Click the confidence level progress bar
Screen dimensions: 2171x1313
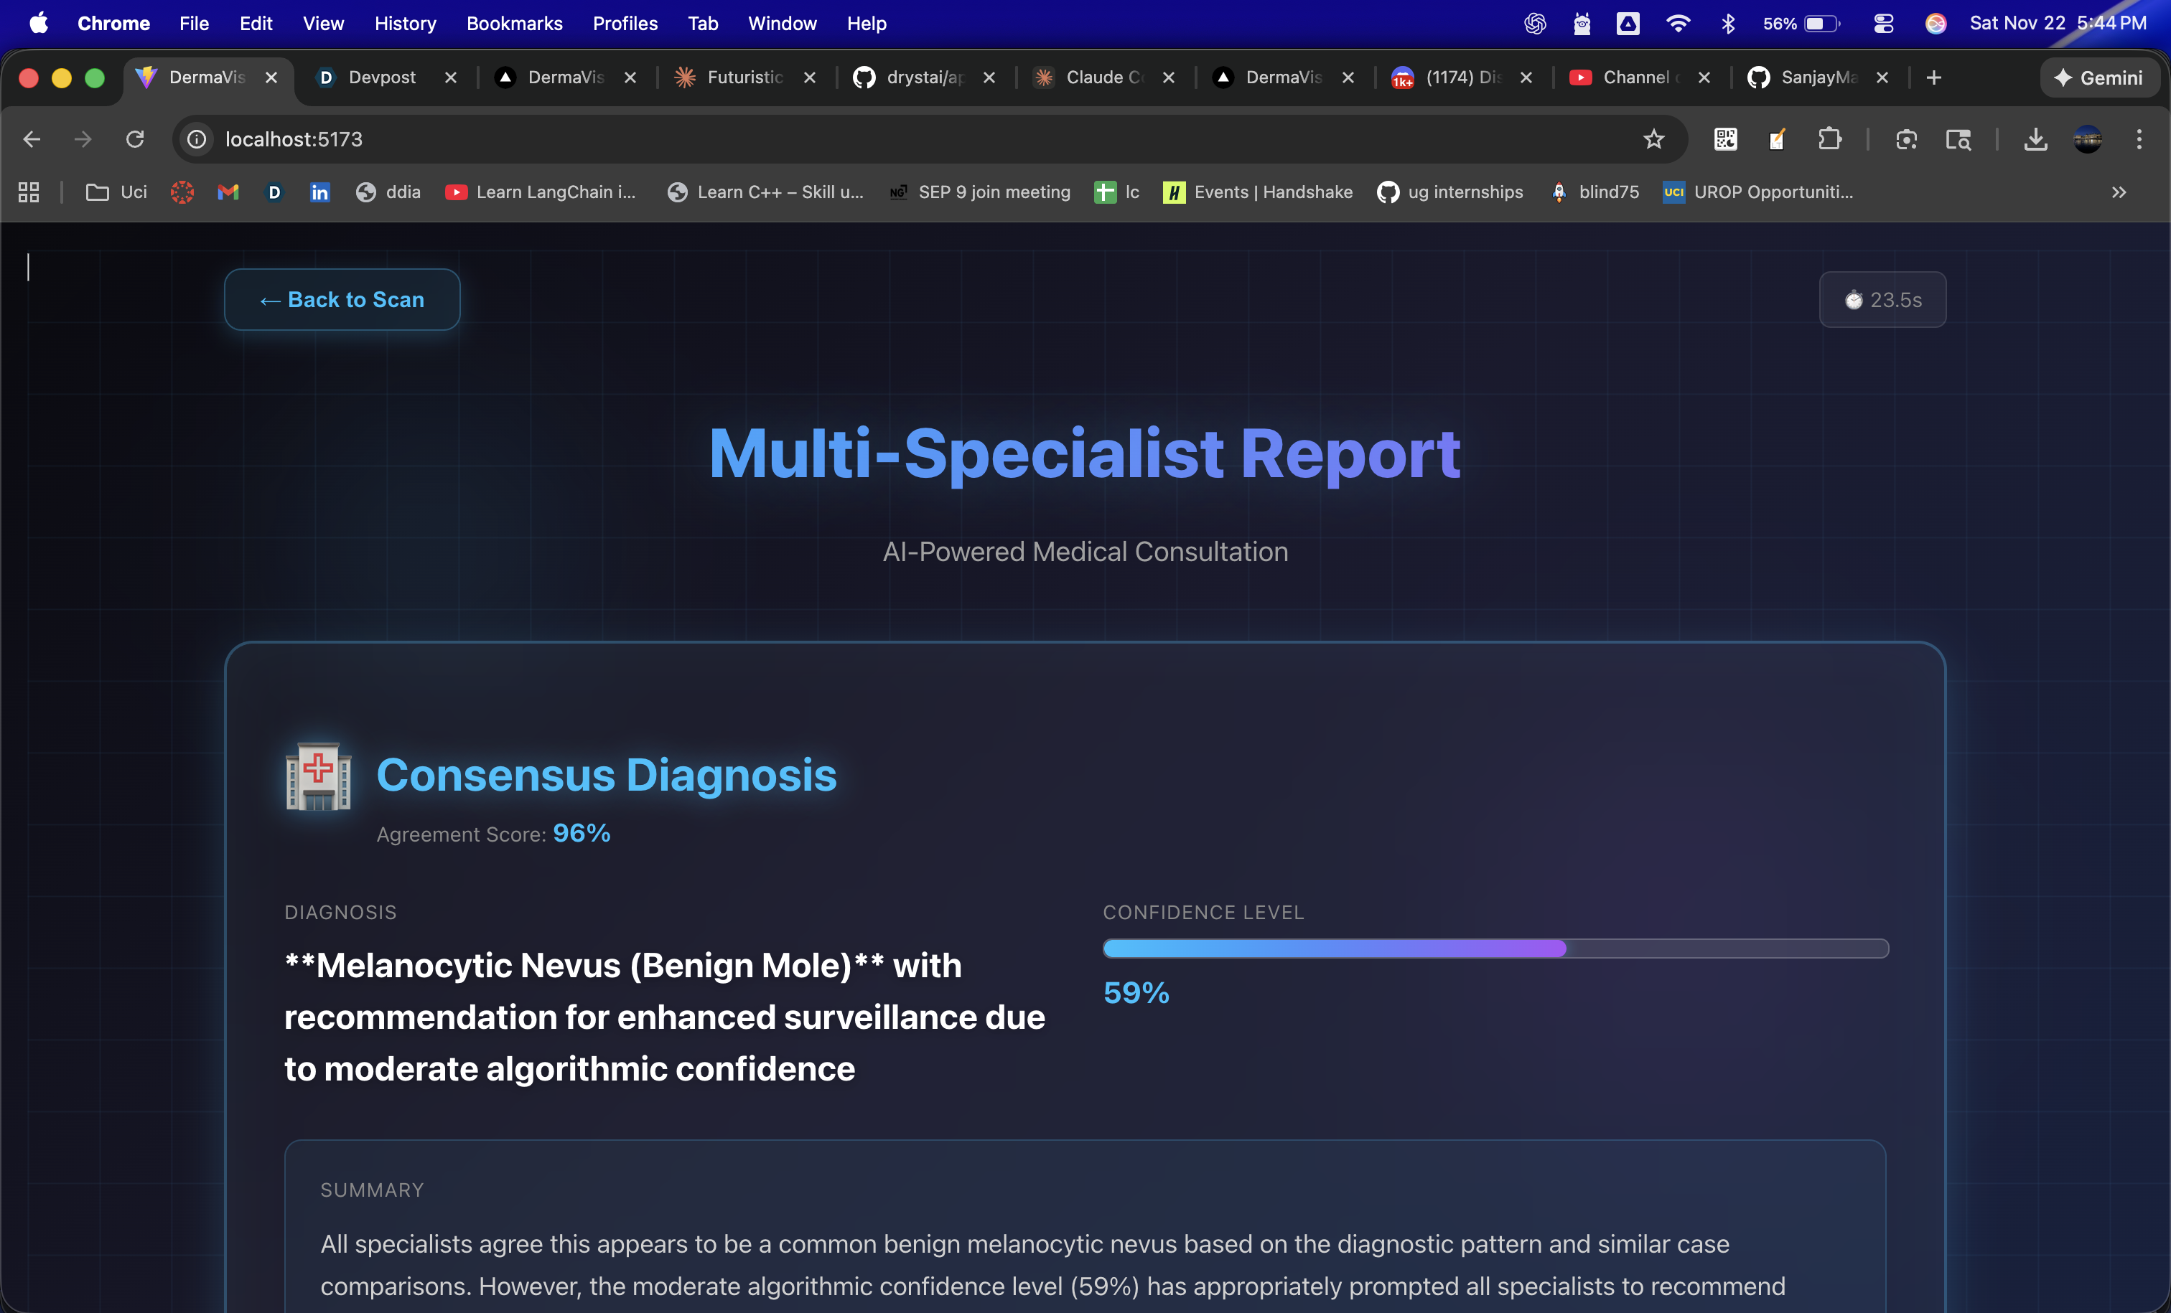pyautogui.click(x=1495, y=949)
